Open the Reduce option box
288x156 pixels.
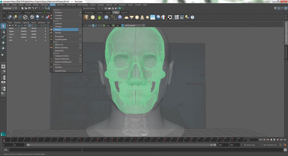[x=80, y=30]
